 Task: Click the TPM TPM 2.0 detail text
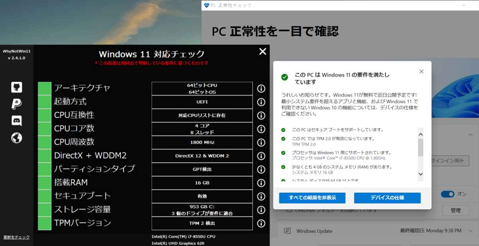point(304,144)
